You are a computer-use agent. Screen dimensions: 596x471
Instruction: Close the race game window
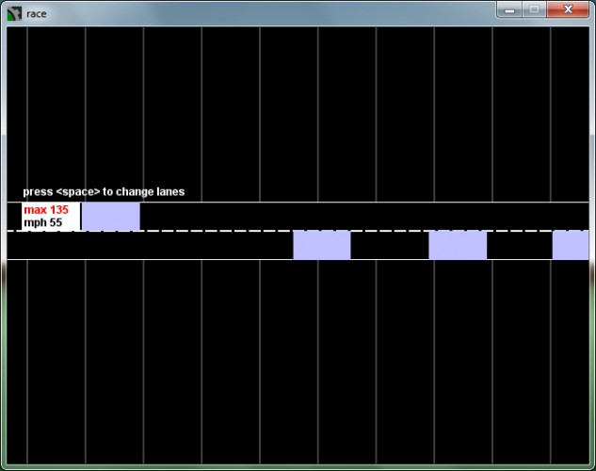tap(568, 9)
